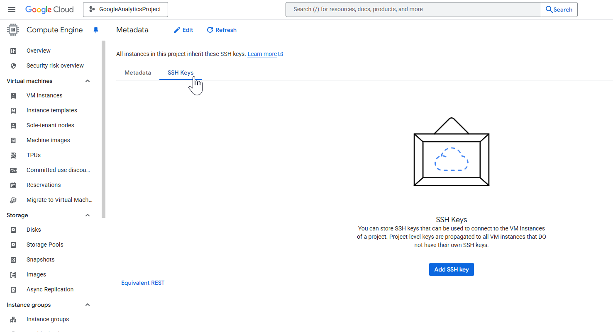Click the Equivalent REST link

(x=143, y=283)
